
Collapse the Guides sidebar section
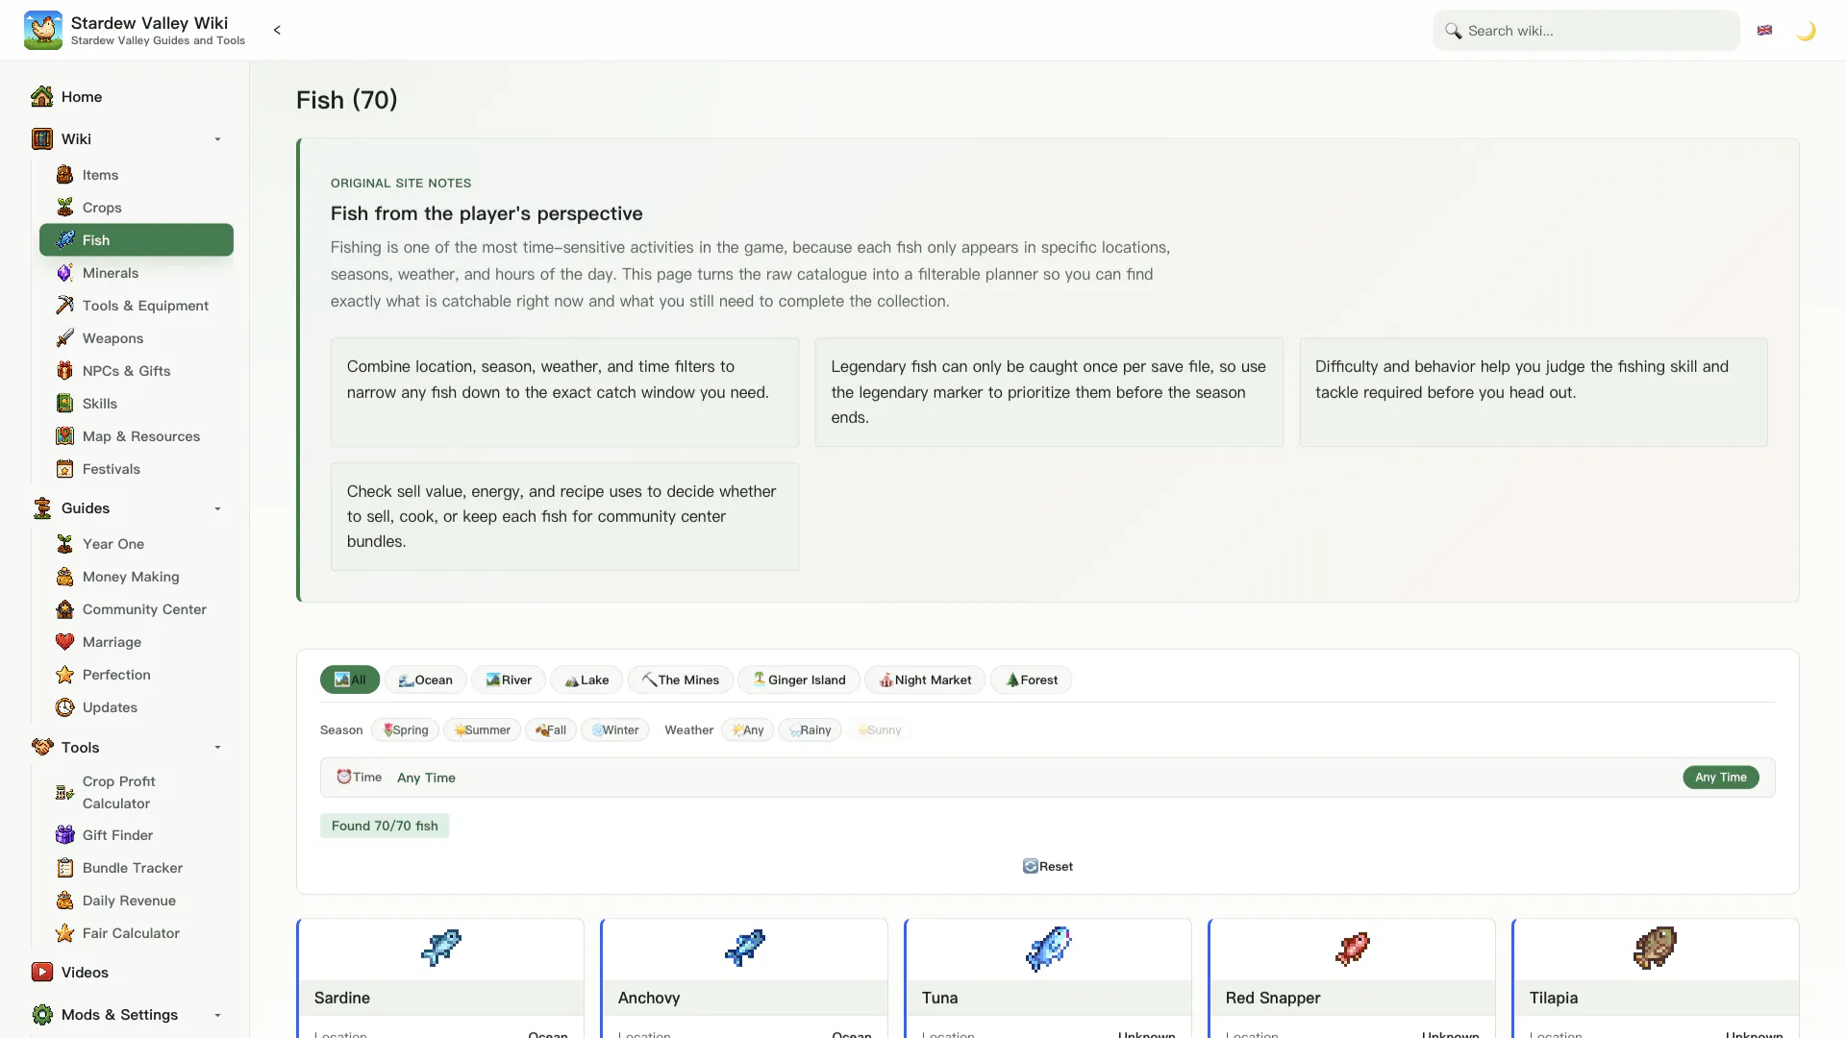(217, 508)
